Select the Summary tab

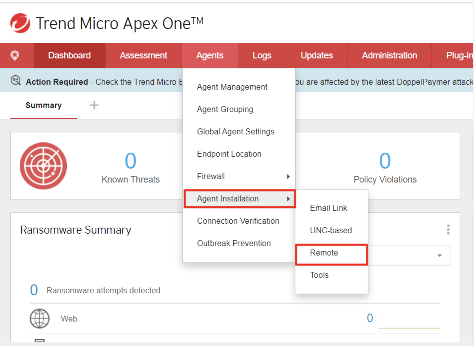44,105
